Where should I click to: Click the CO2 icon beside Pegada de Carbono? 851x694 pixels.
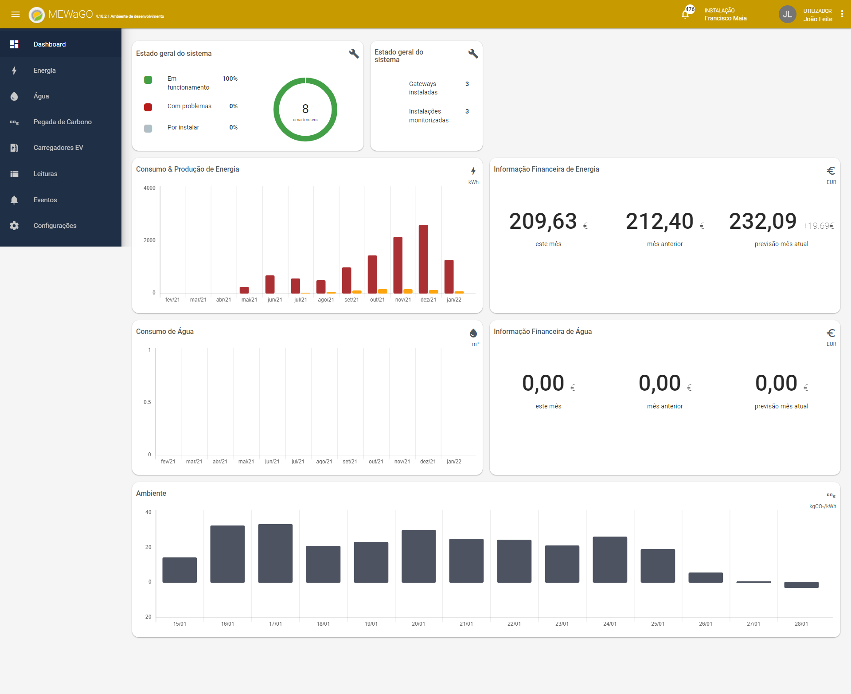pos(14,122)
